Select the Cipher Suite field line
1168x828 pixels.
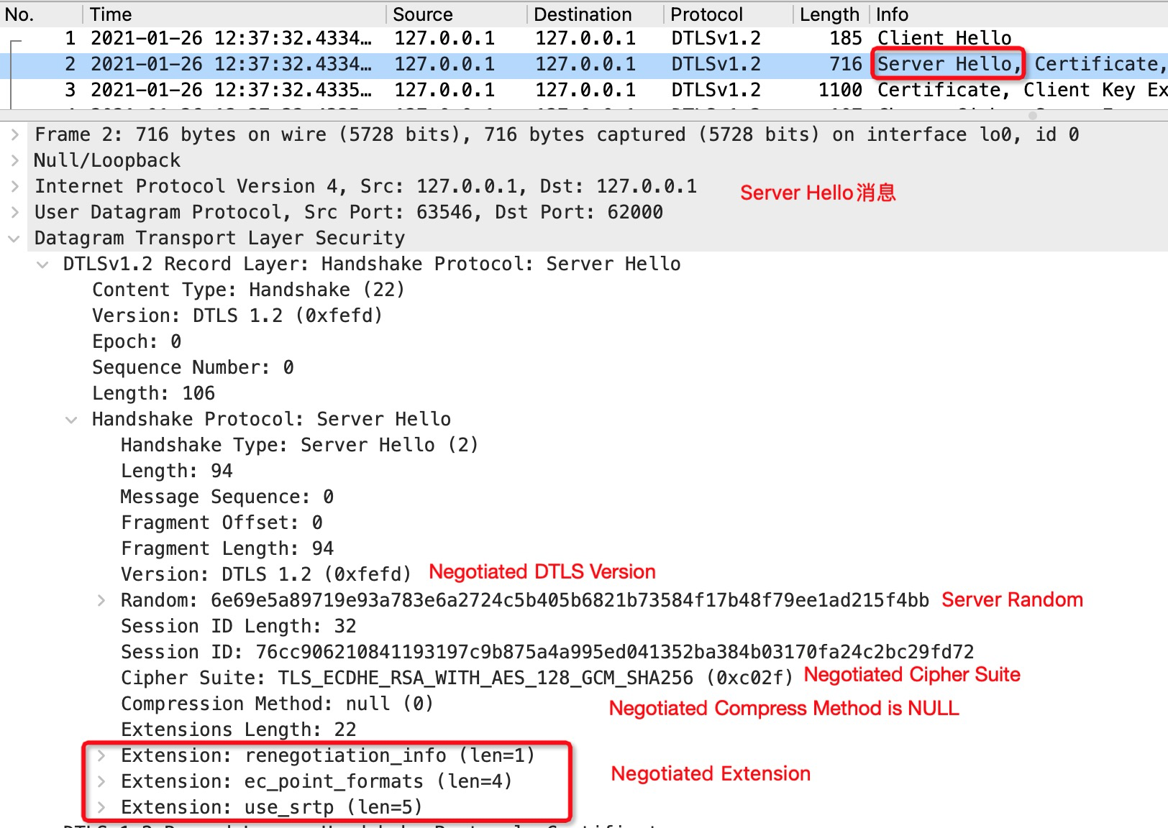coord(457,678)
